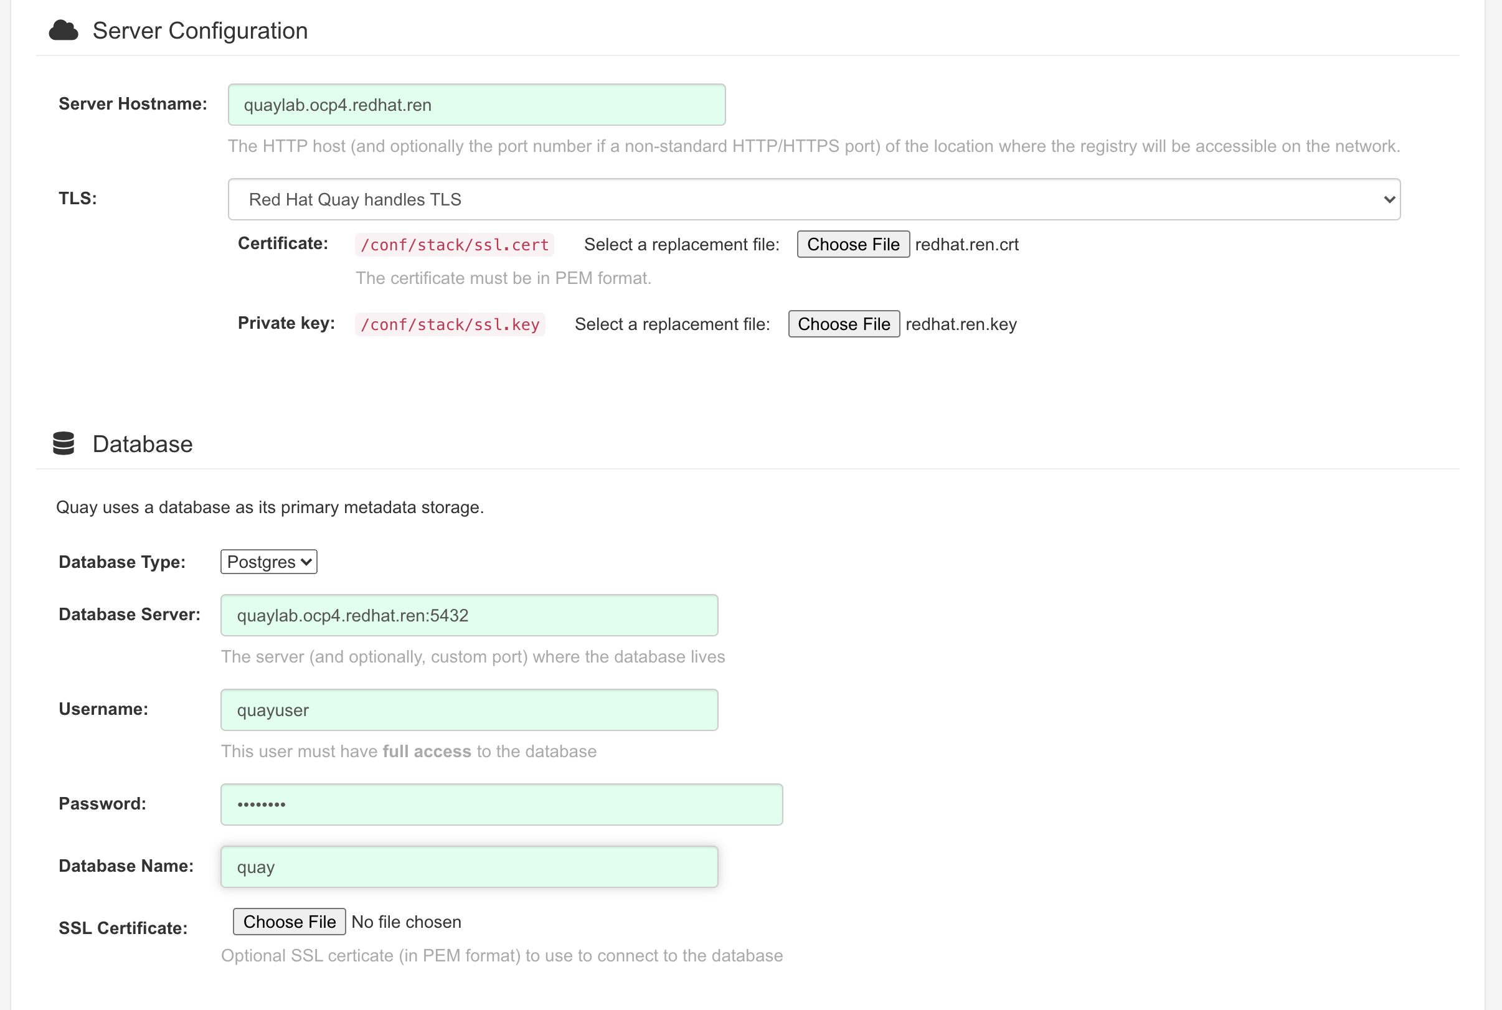
Task: Open the Database Type Postgres dropdown
Action: coord(268,562)
